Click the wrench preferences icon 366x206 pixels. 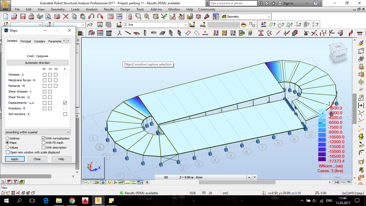click(207, 16)
